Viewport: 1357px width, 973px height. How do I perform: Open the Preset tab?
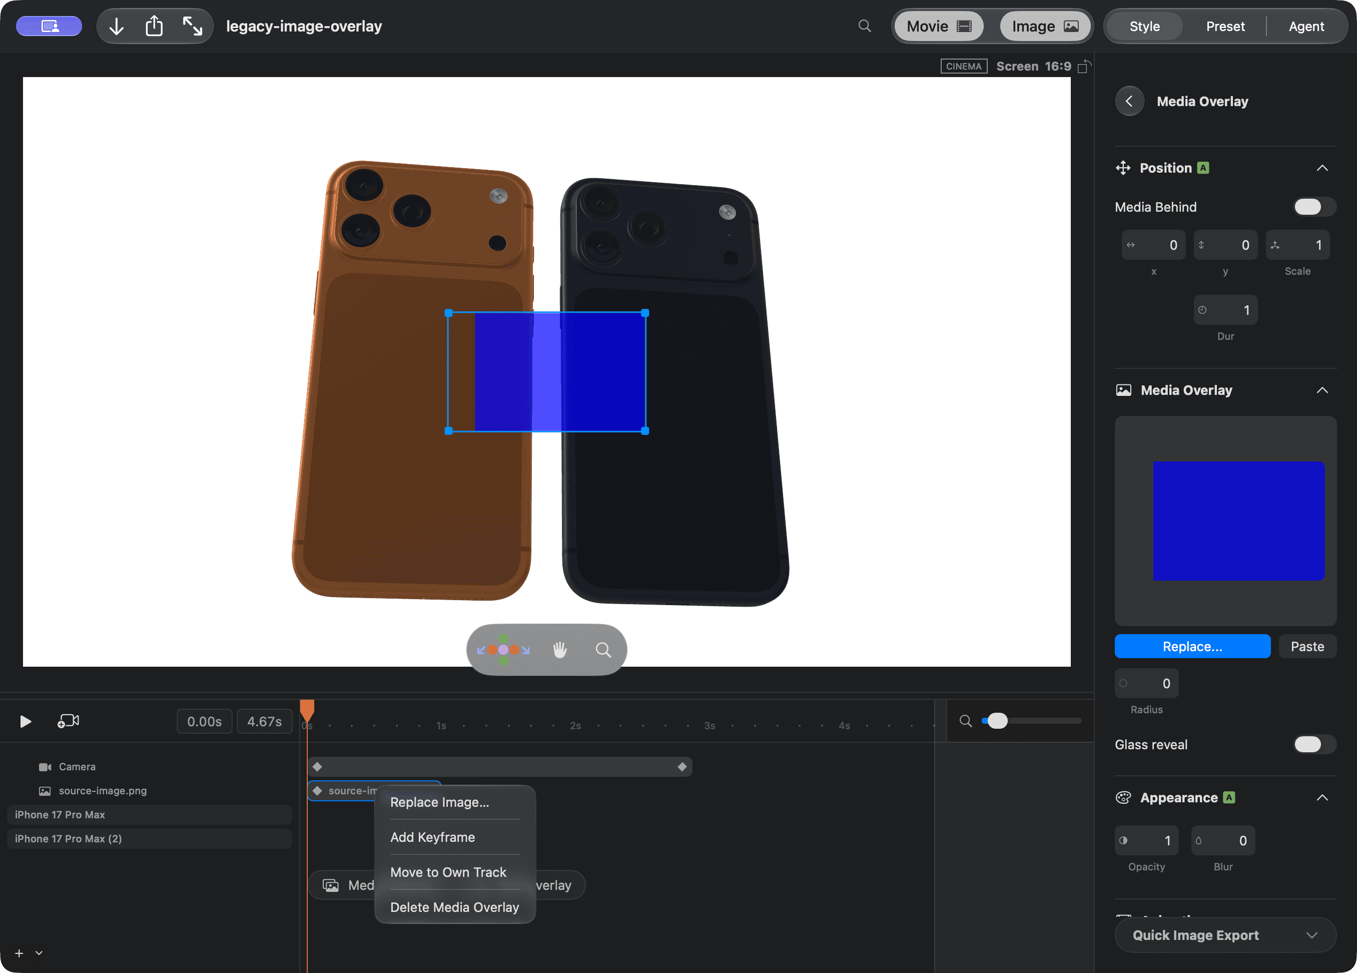pos(1225,27)
